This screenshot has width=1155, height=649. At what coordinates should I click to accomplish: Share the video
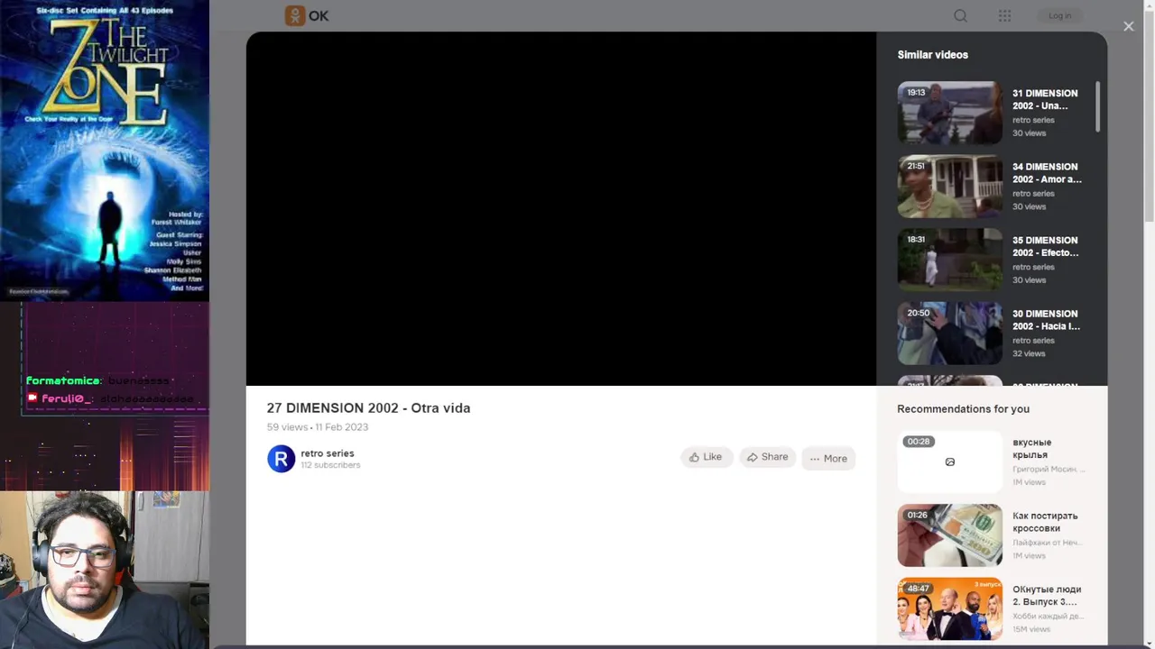(768, 457)
